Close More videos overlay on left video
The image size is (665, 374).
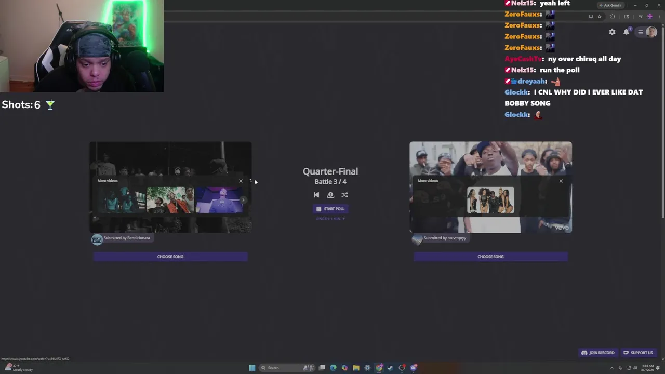click(241, 181)
